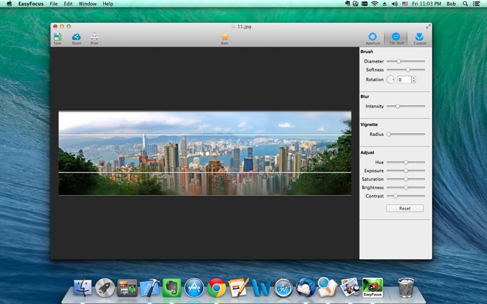Screen dimensions: 487x304
Task: Click the white focus center point on image
Action: tap(208, 154)
